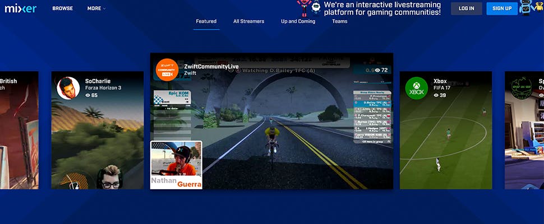
Task: Click the SoCharlie avatar picture
Action: tap(68, 88)
